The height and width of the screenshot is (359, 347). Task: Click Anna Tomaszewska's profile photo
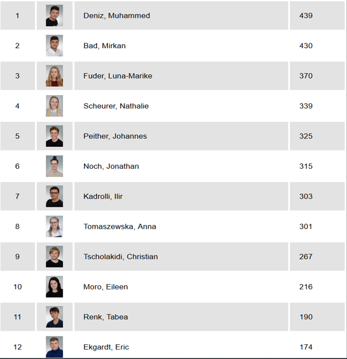click(x=54, y=227)
